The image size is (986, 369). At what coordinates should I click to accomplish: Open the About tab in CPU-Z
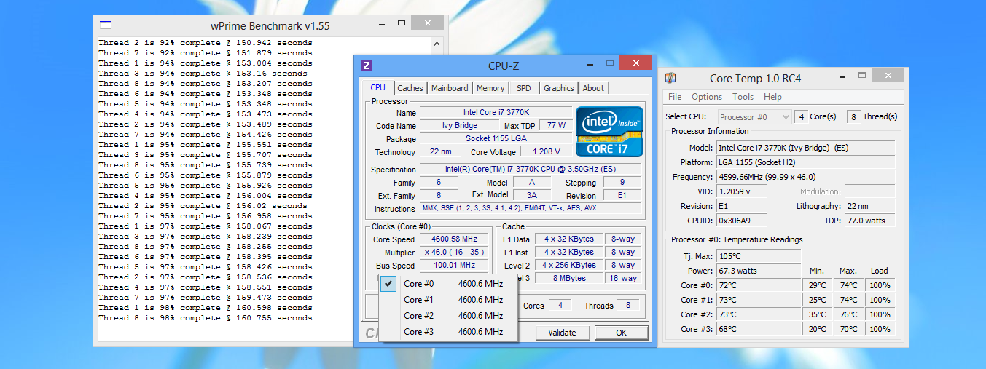(x=593, y=88)
